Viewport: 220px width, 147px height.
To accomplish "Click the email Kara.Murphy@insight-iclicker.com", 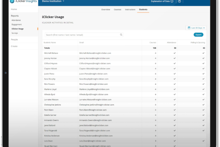I will click(x=94, y=79).
